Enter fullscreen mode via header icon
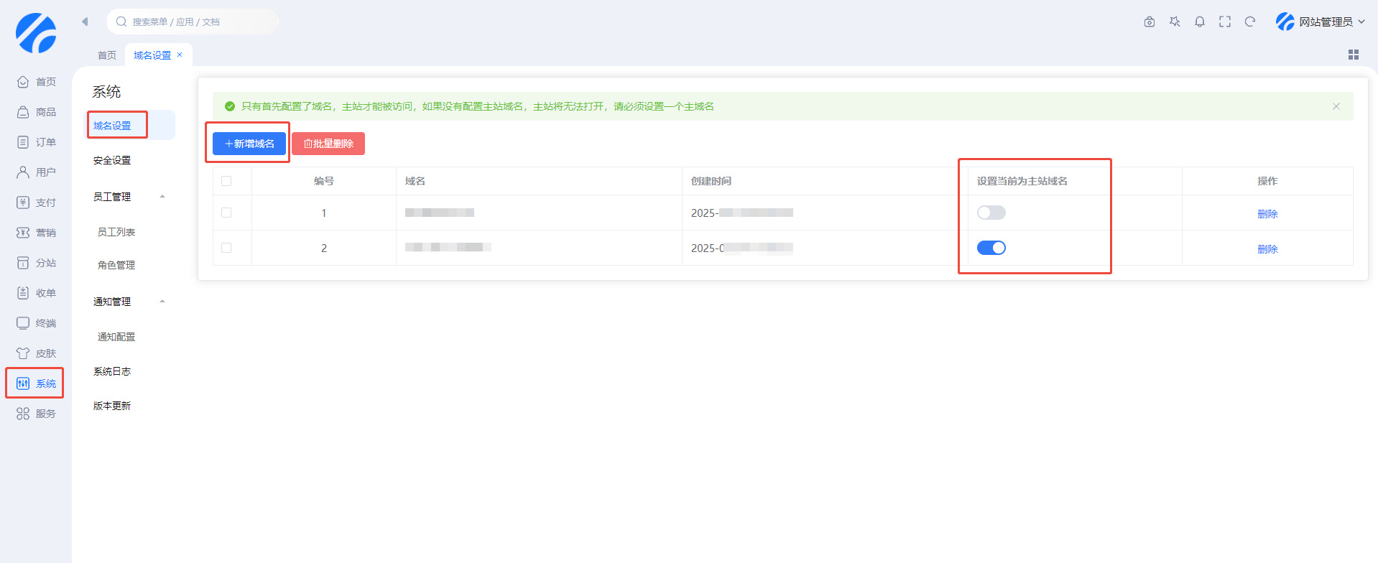1378x563 pixels. point(1225,22)
